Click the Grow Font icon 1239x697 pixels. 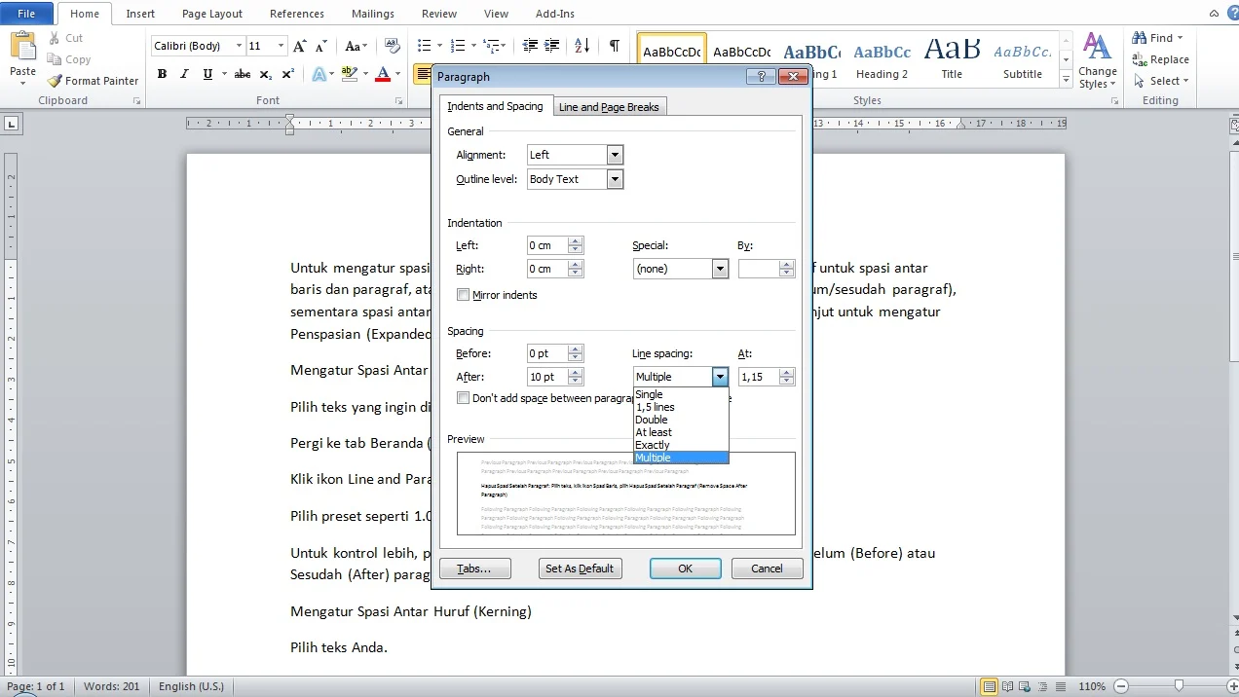(300, 46)
